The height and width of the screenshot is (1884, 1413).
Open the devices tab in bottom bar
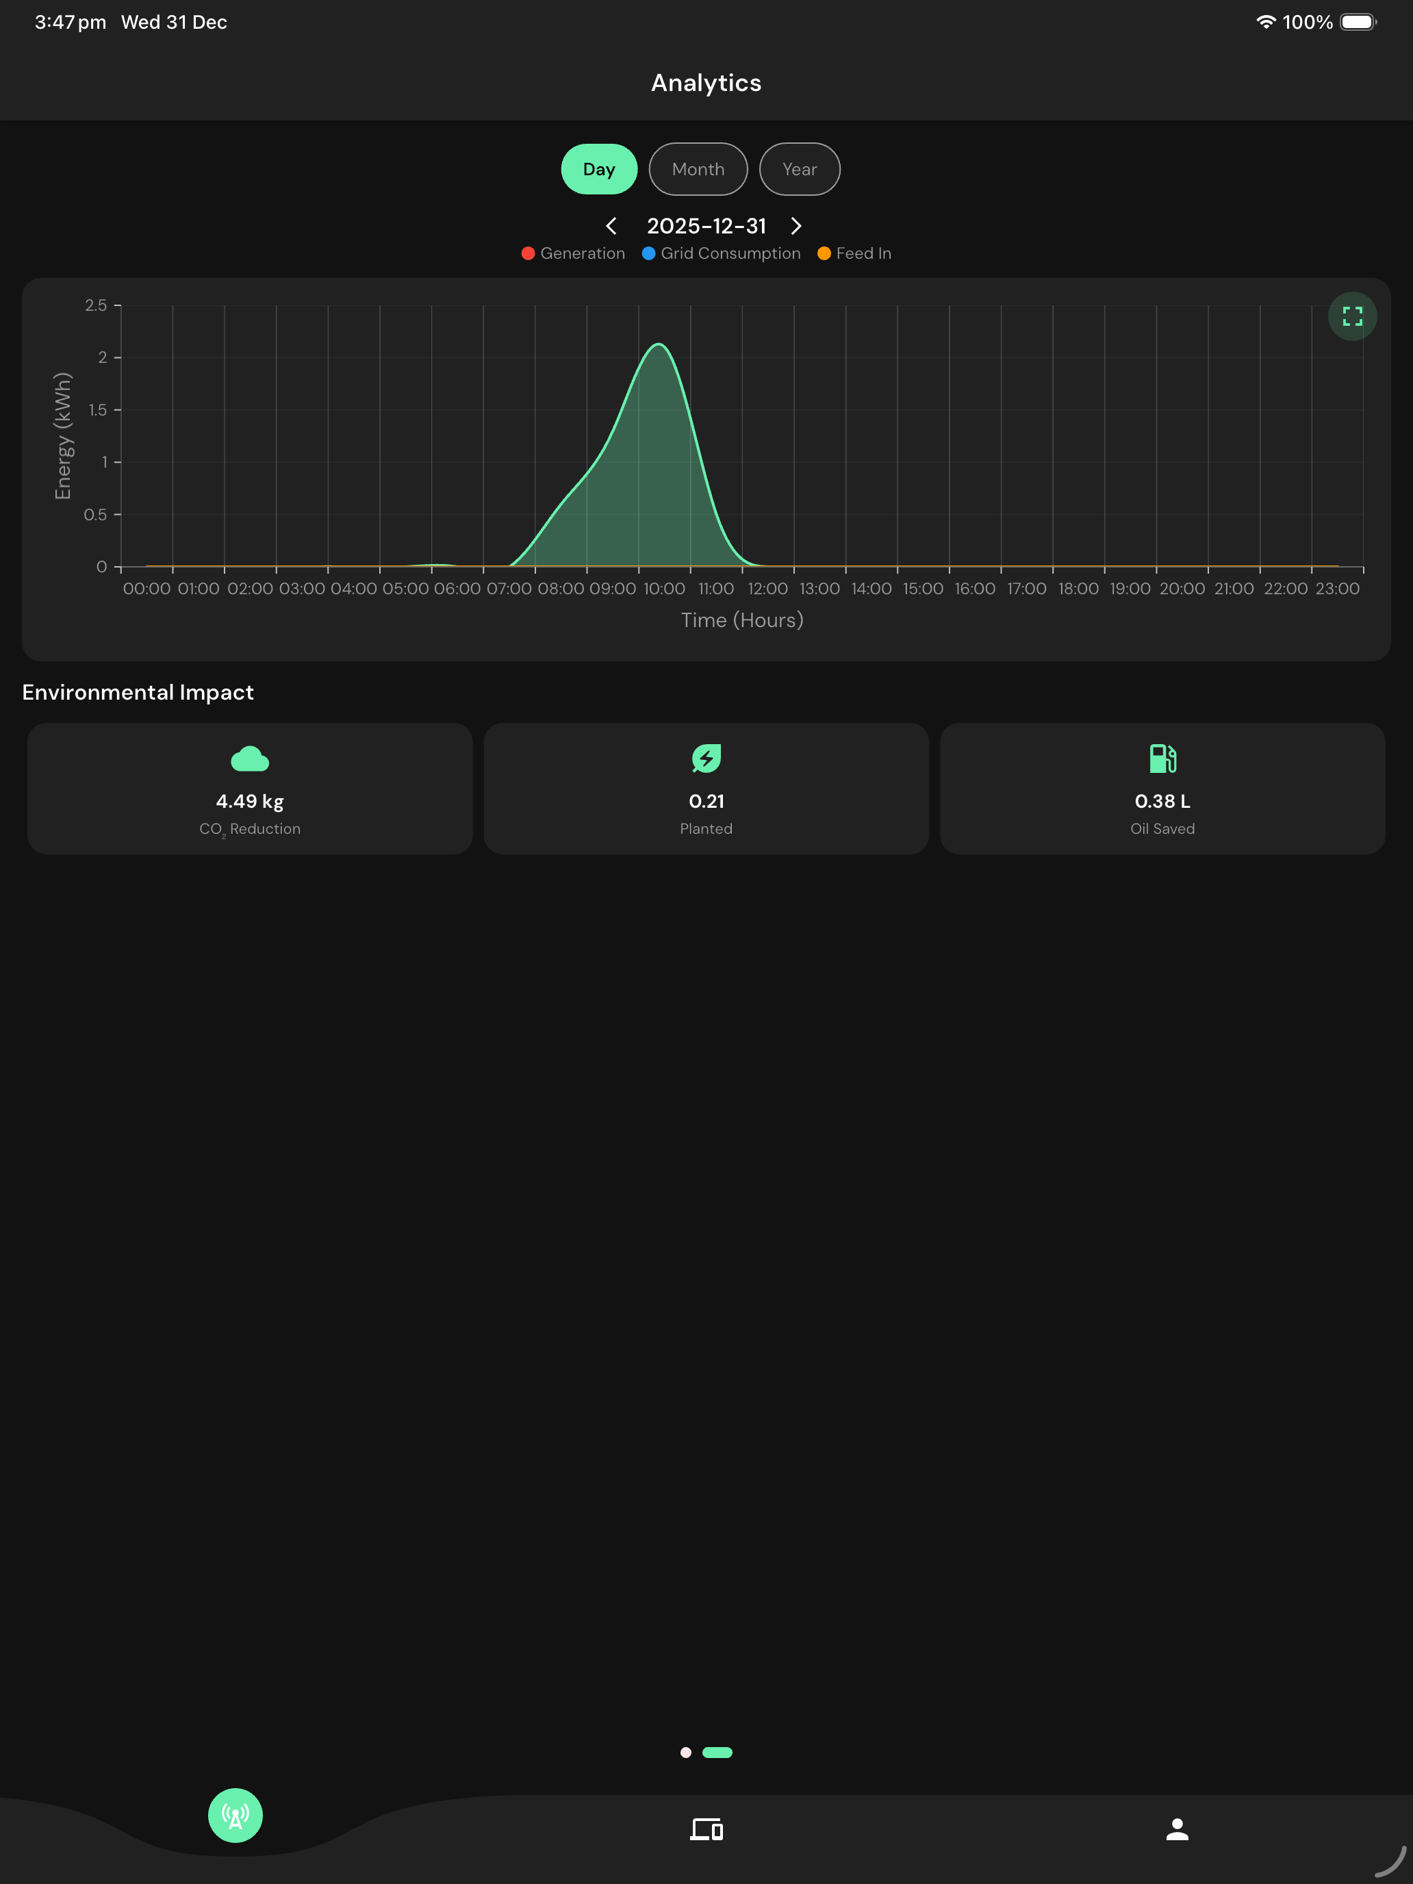tap(706, 1829)
